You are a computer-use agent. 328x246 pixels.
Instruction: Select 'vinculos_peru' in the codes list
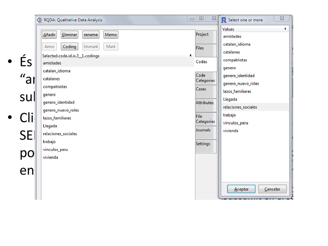click(118, 150)
